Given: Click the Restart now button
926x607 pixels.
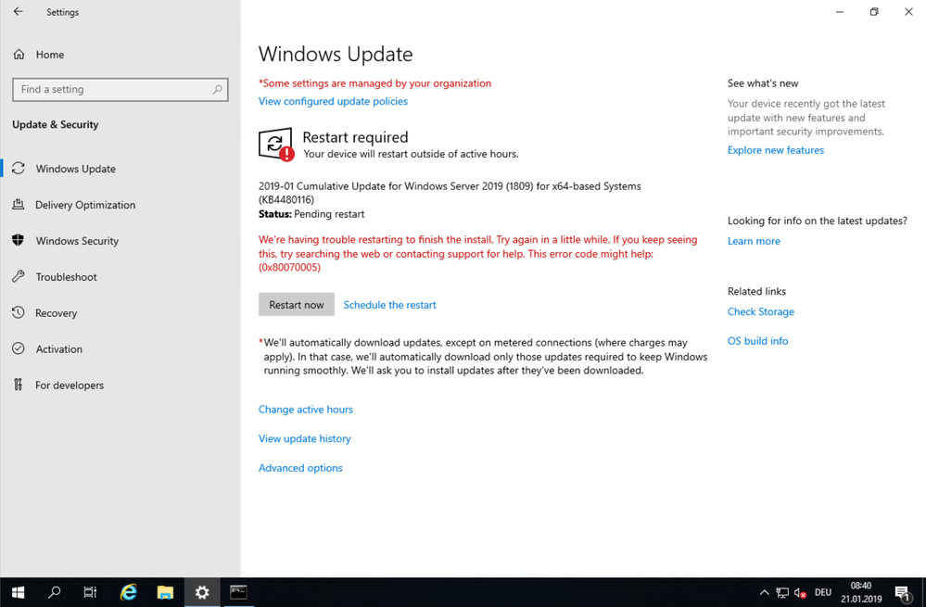Looking at the screenshot, I should click(297, 305).
